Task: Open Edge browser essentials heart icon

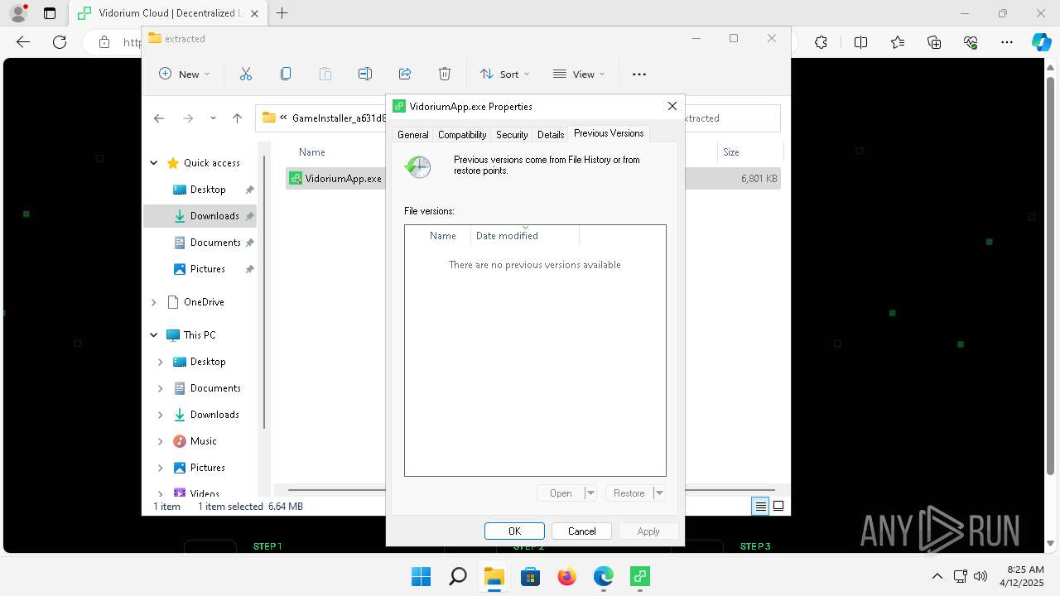Action: tap(971, 42)
